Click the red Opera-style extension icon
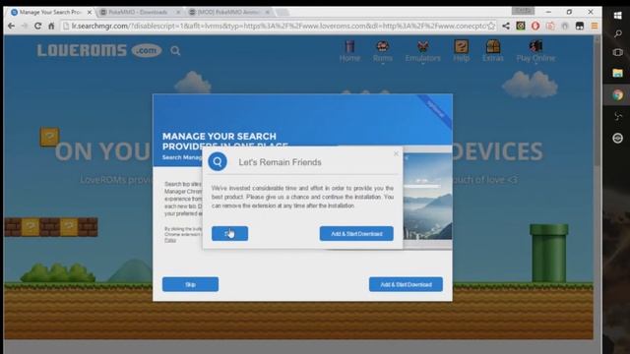This screenshot has width=630, height=354. [535, 27]
